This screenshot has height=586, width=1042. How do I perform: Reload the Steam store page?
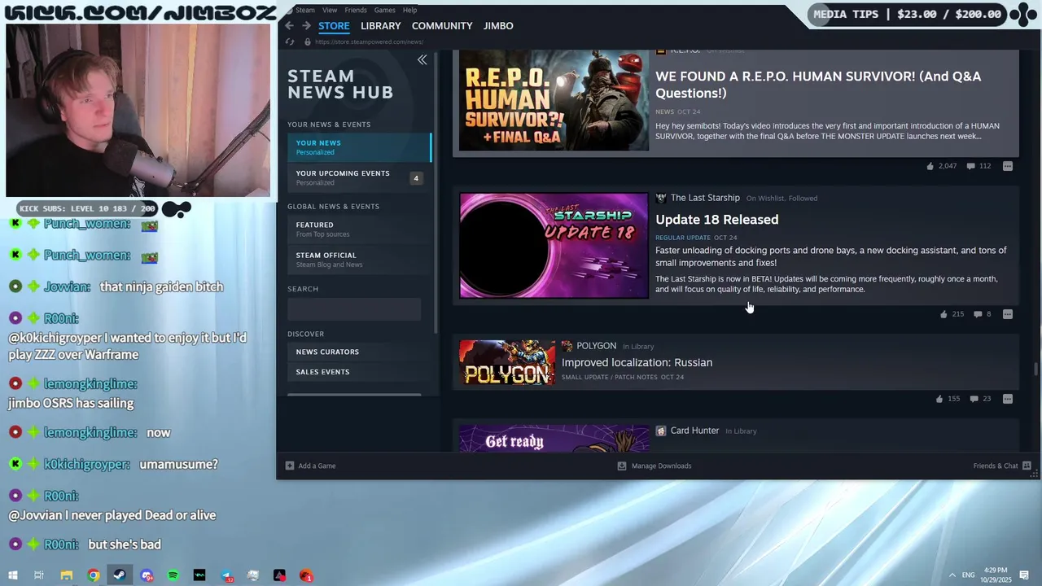pyautogui.click(x=290, y=42)
